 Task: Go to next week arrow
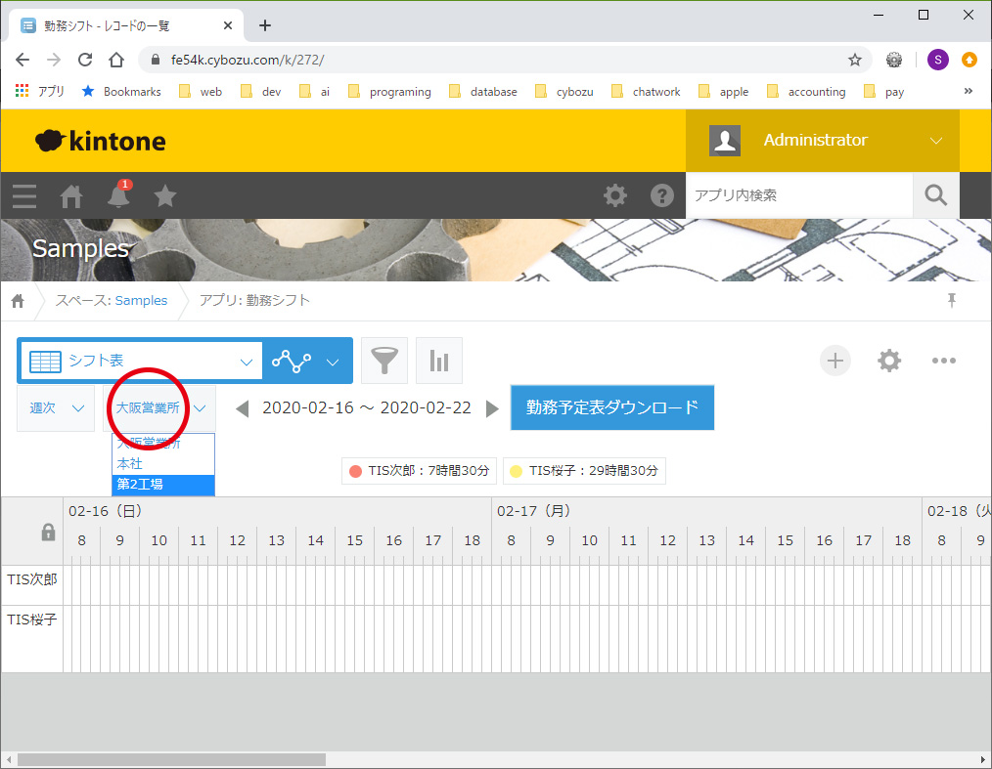[x=492, y=408]
